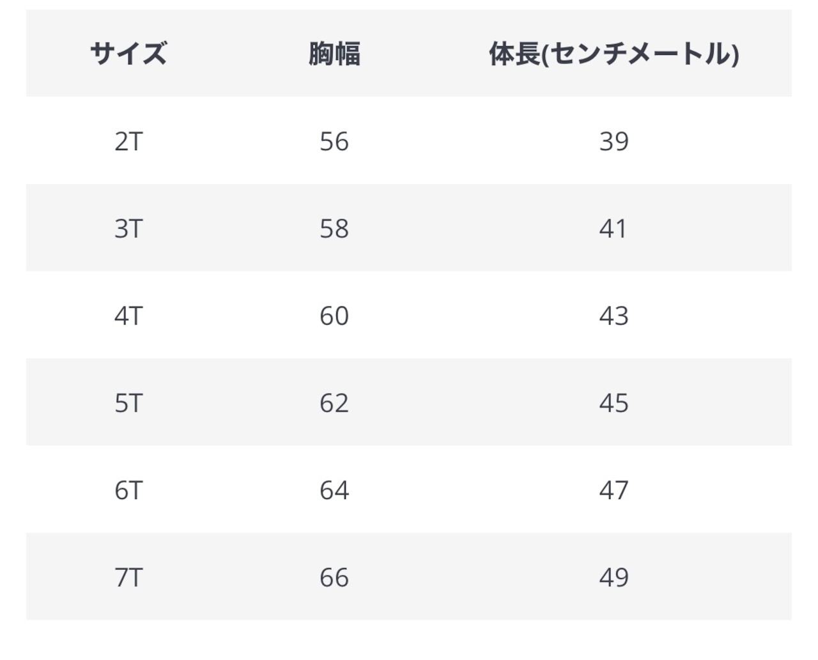Click body length value 47

pyautogui.click(x=614, y=490)
